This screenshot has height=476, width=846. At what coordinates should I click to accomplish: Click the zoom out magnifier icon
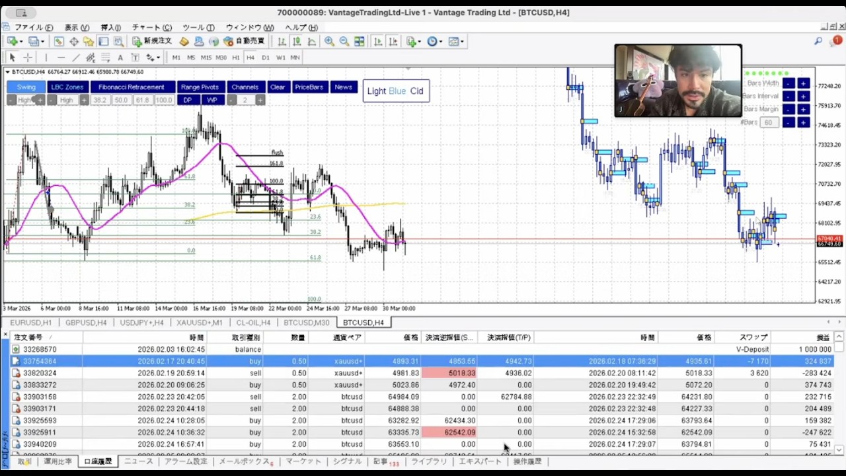[344, 41]
